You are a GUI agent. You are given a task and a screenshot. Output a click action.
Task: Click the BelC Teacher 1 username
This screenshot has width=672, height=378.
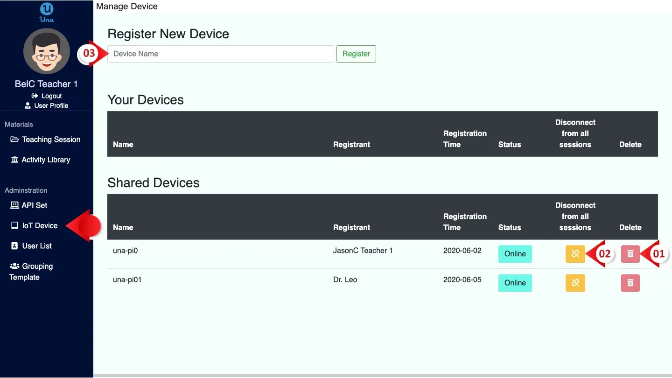pos(46,84)
